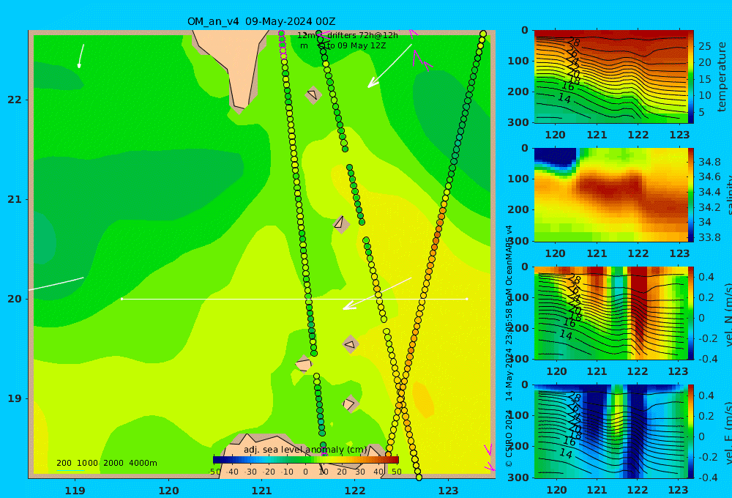
Task: Click longitude label 120 under main map
Action: pos(168,491)
